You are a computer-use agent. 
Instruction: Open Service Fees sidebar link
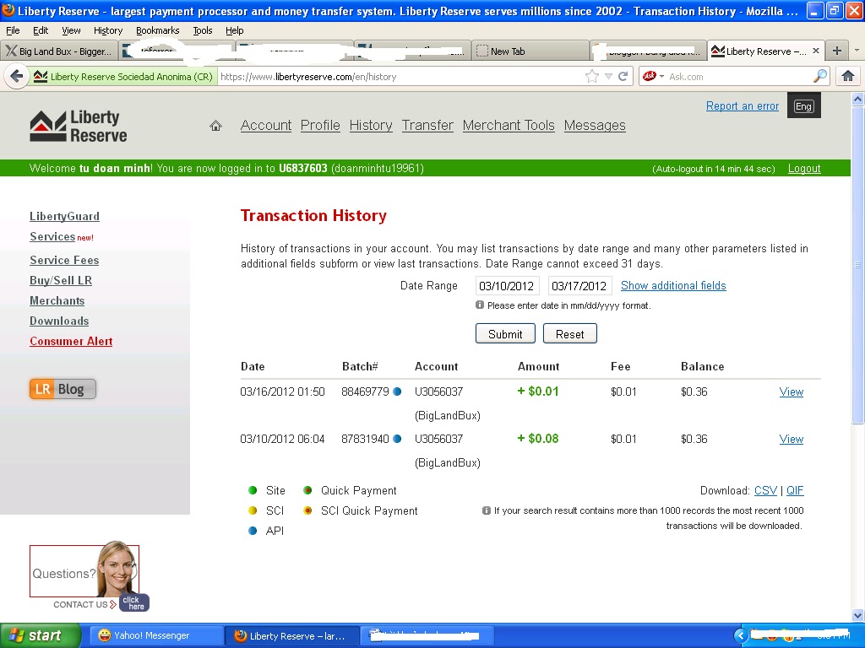point(64,260)
